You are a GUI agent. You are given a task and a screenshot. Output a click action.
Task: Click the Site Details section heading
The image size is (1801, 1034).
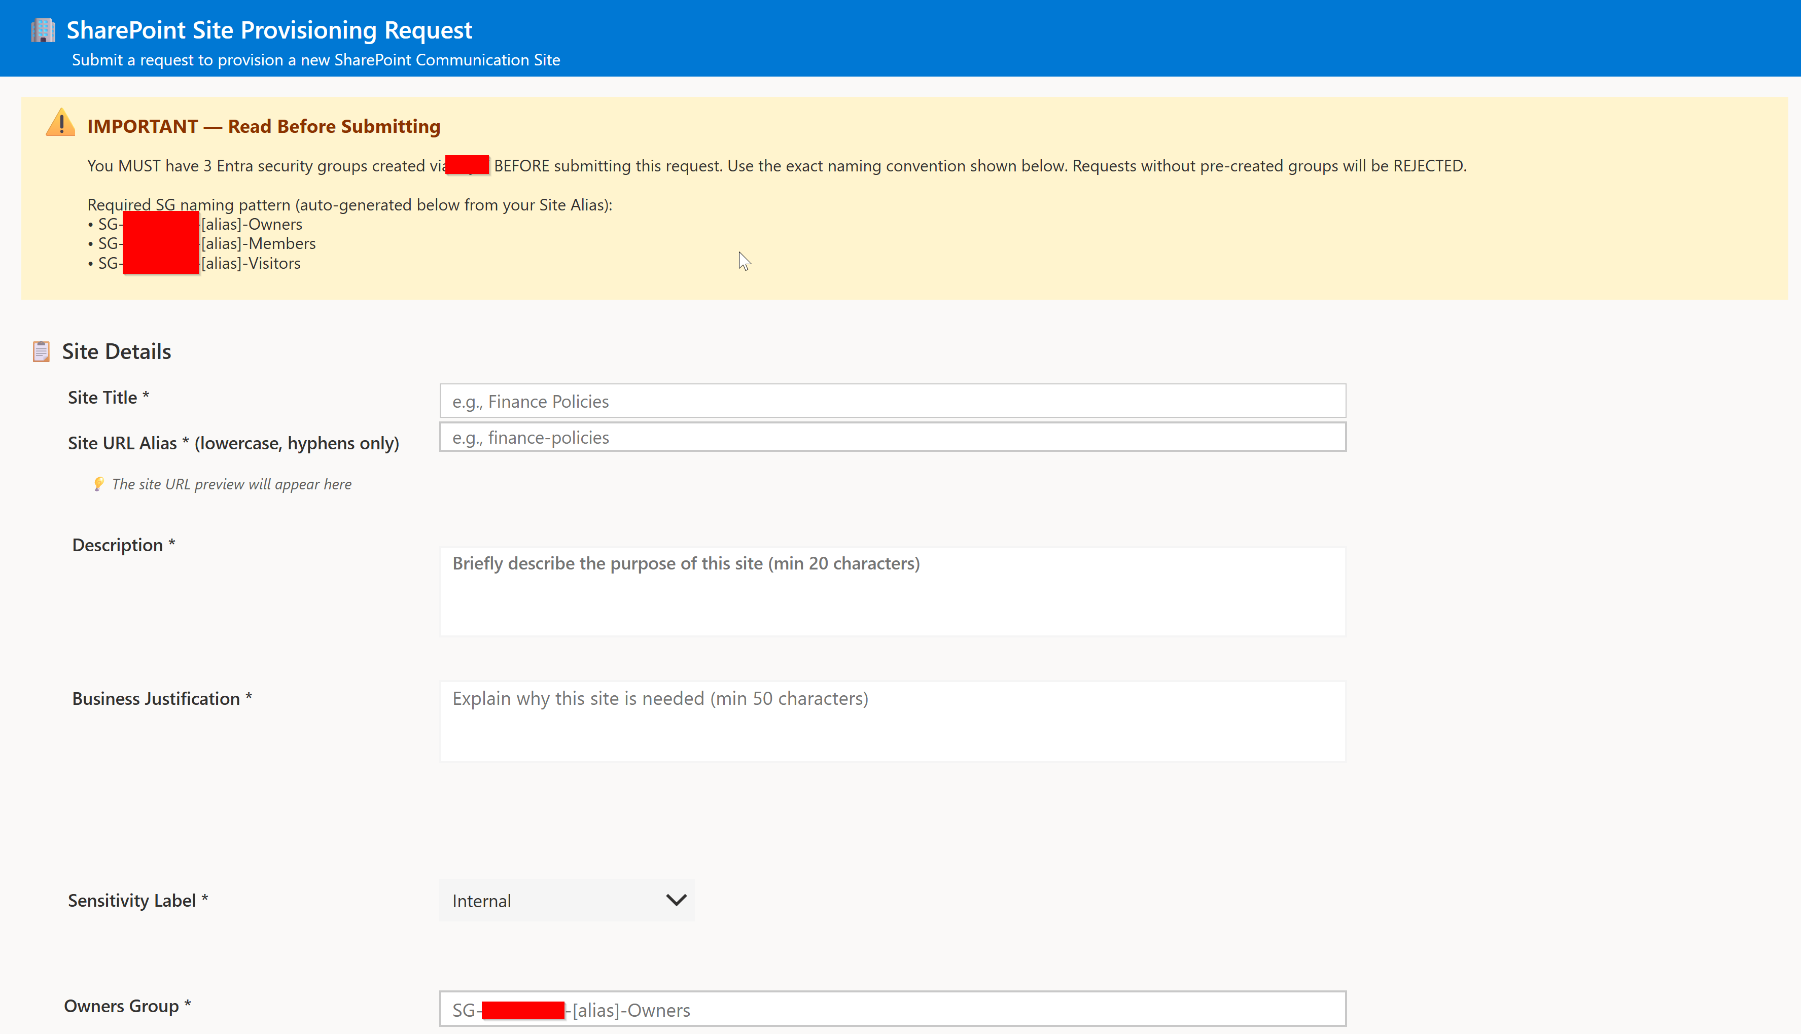pyautogui.click(x=117, y=351)
